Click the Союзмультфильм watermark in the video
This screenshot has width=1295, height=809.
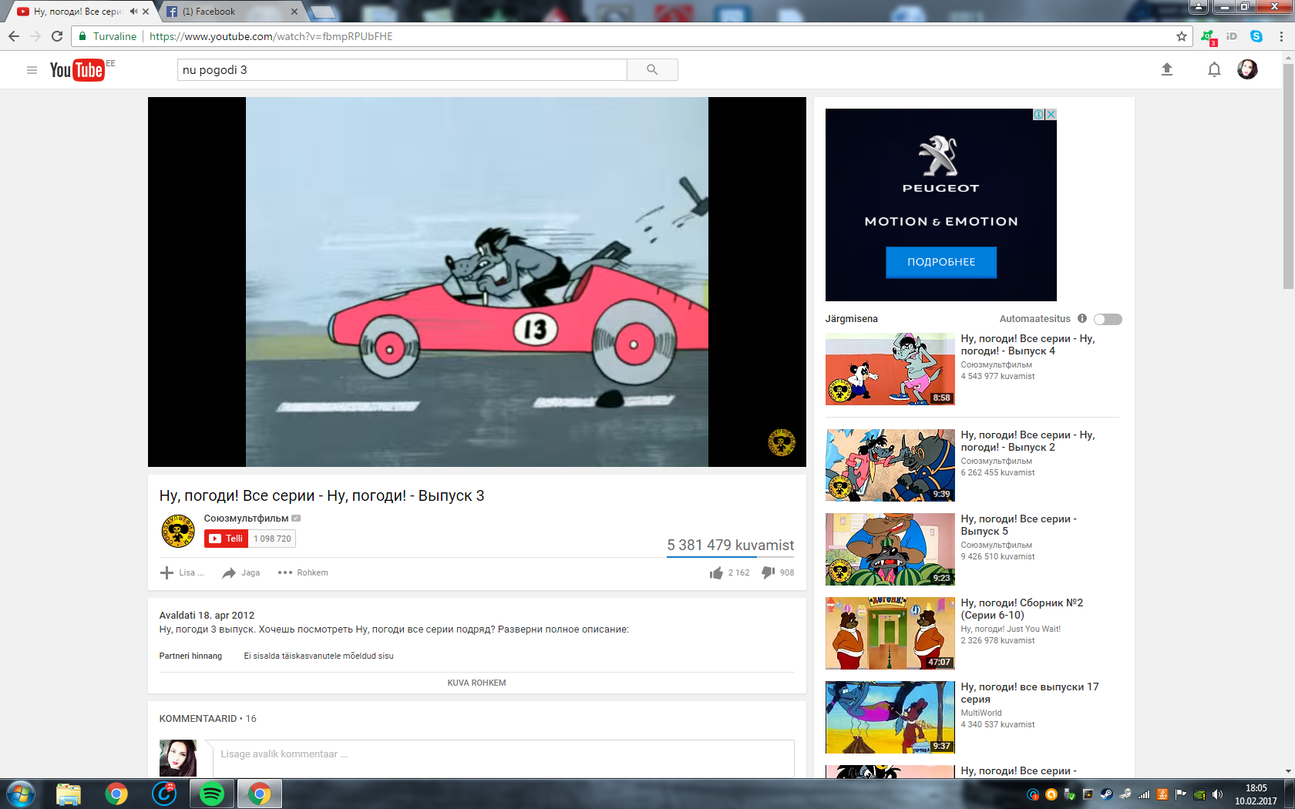tap(781, 442)
